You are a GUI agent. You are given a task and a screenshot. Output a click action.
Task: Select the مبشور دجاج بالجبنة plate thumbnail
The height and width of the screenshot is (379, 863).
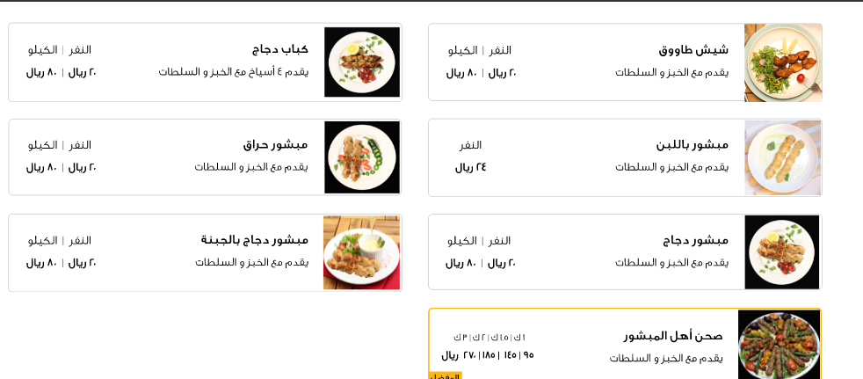pyautogui.click(x=361, y=252)
